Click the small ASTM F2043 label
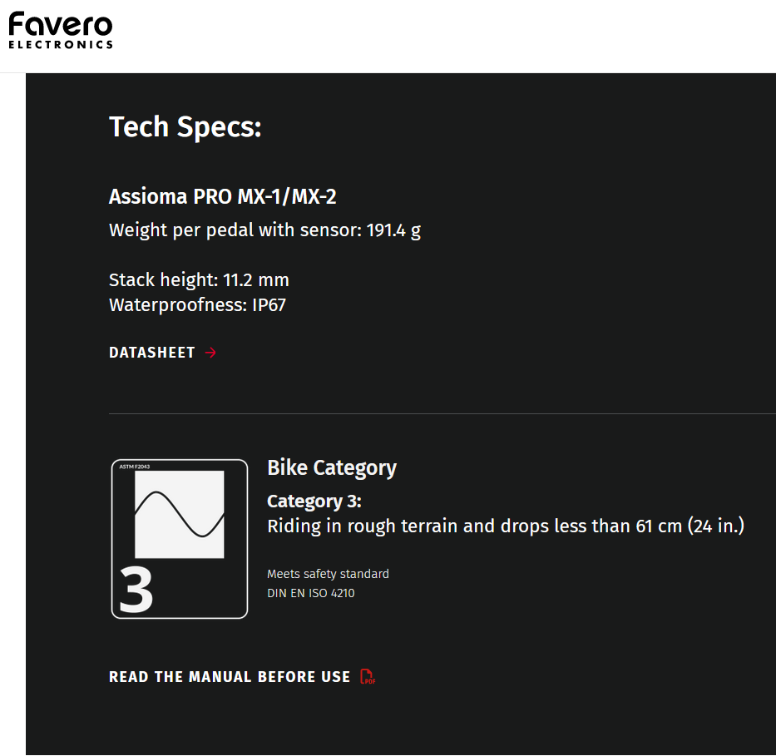The height and width of the screenshot is (756, 776). (x=133, y=467)
